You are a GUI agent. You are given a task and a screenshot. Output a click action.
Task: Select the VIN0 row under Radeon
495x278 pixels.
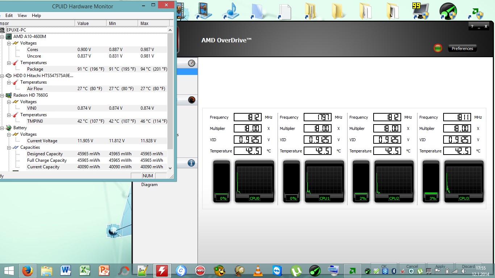pos(84,108)
